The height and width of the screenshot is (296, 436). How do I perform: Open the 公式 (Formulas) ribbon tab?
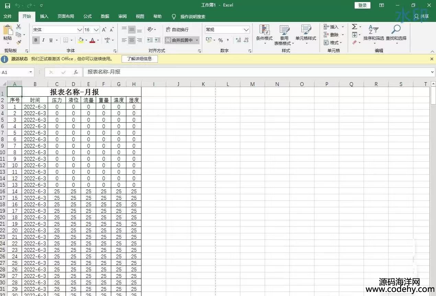click(87, 16)
